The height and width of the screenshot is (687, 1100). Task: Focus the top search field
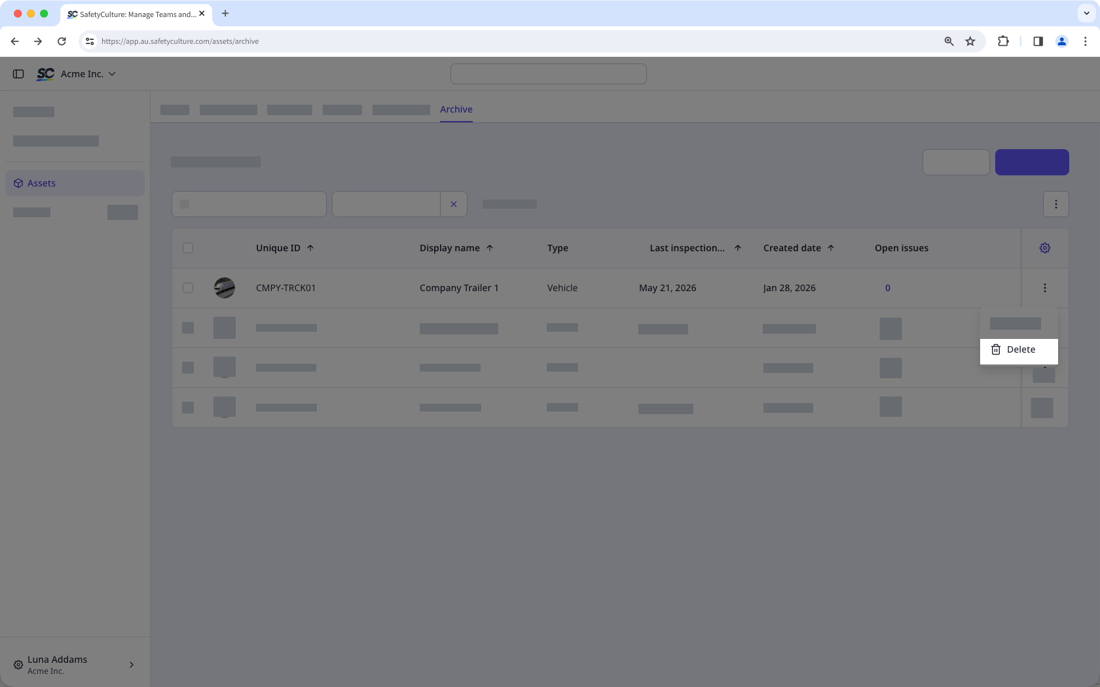coord(549,74)
